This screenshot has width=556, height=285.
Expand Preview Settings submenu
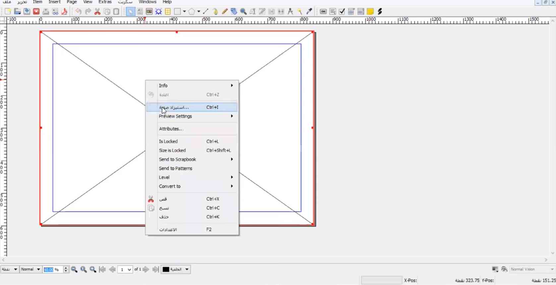tap(192, 116)
